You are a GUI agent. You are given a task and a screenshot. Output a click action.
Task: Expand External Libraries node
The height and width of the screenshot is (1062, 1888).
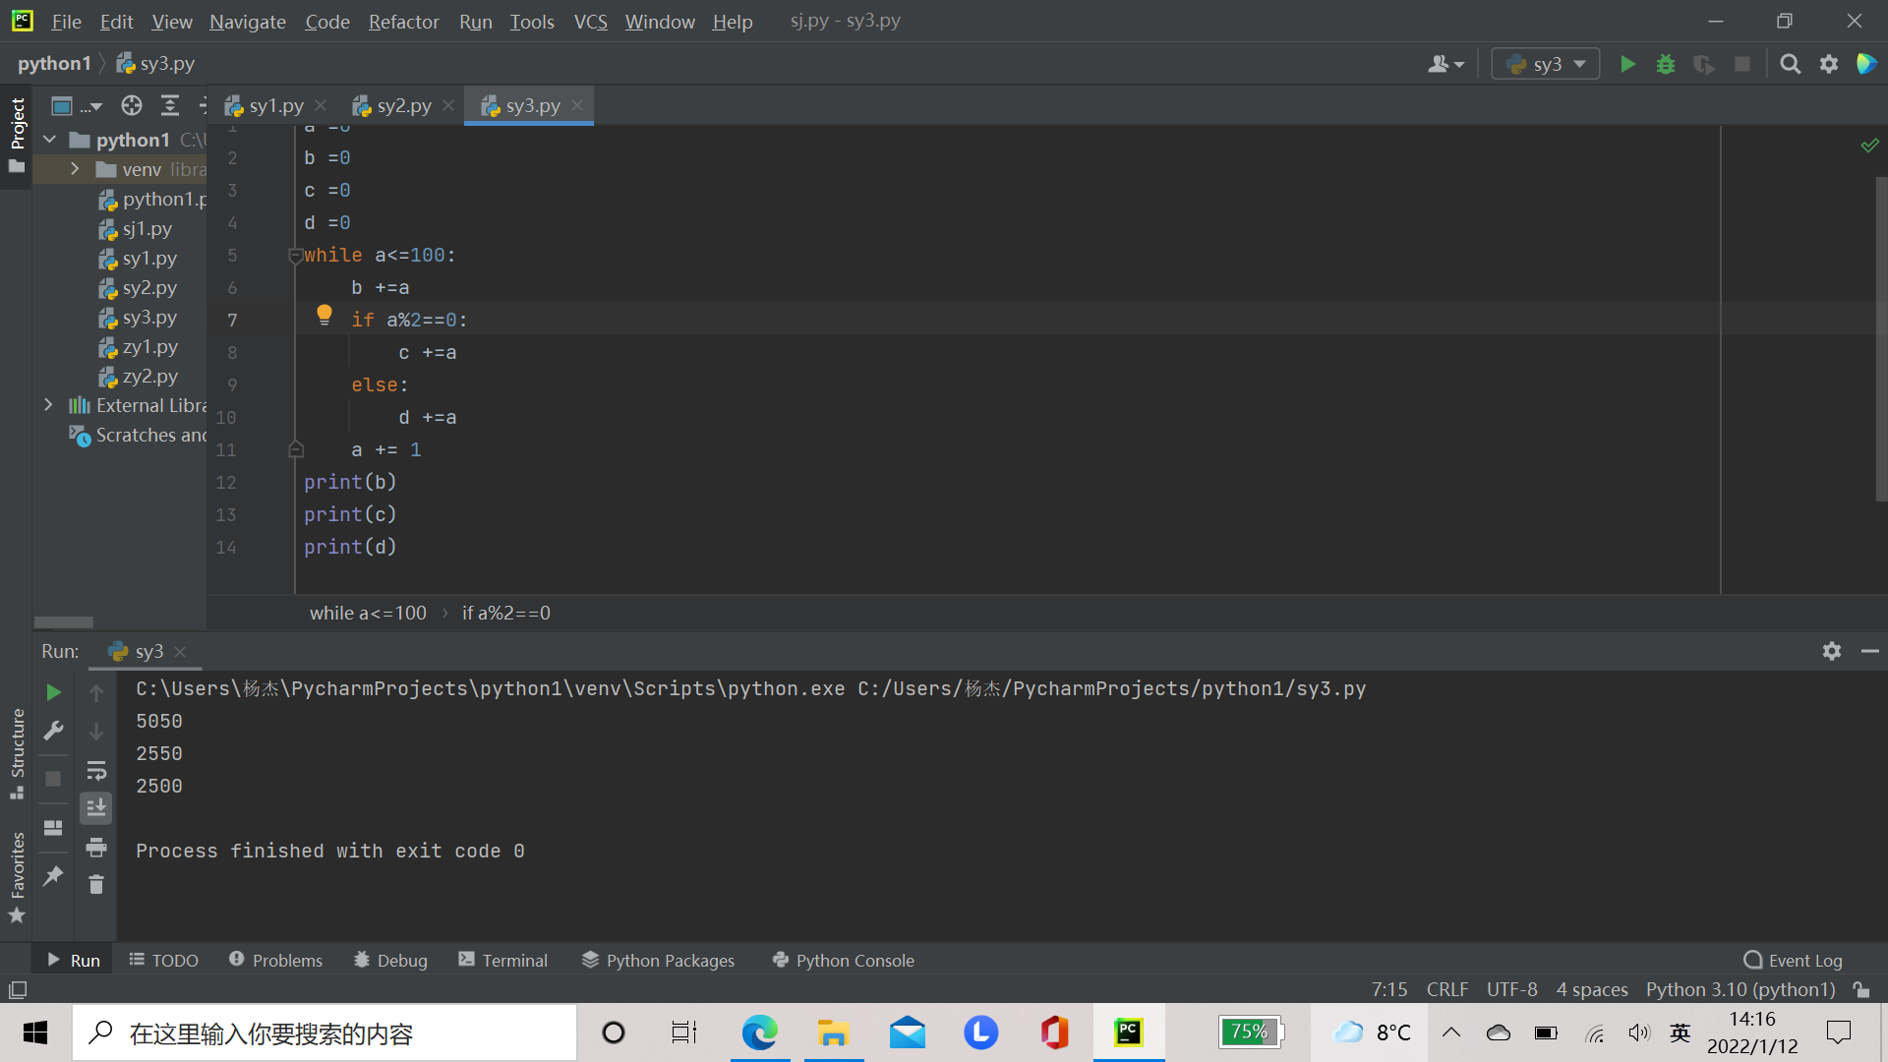[x=48, y=405]
